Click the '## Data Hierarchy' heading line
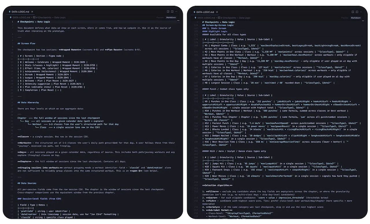Image resolution: width=370 pixels, height=224 pixels. (28, 102)
